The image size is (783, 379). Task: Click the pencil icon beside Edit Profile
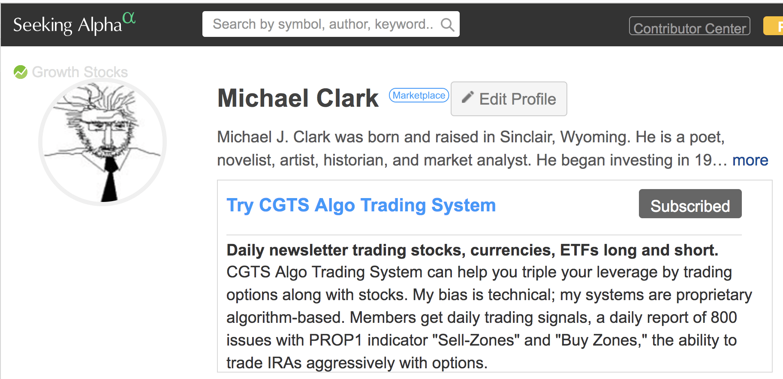(467, 98)
